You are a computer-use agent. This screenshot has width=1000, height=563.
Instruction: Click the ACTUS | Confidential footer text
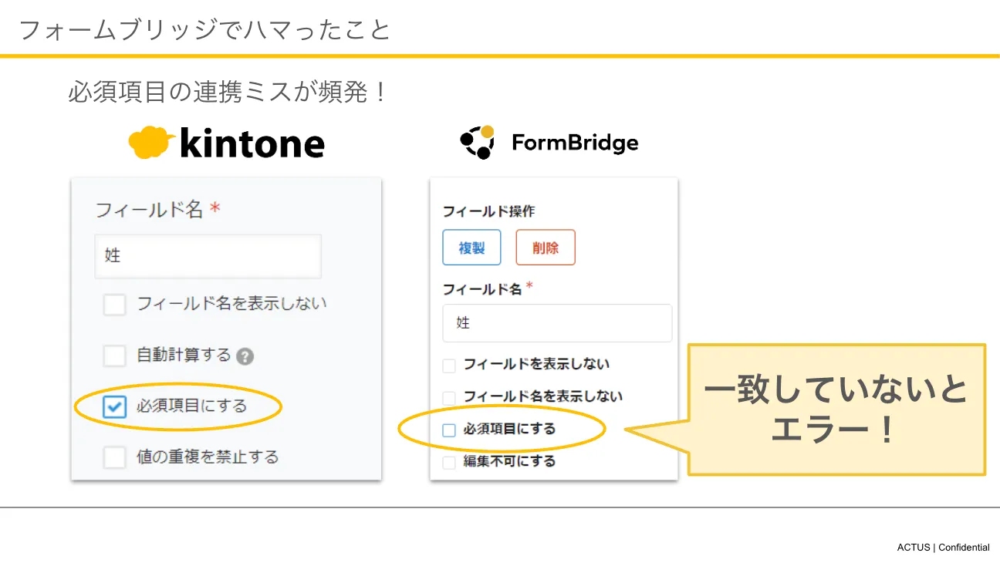coord(943,548)
